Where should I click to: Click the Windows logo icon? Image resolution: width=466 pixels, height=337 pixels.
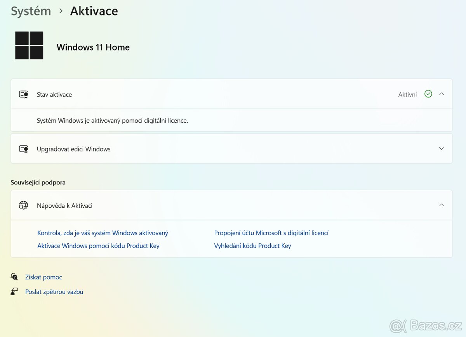[29, 45]
